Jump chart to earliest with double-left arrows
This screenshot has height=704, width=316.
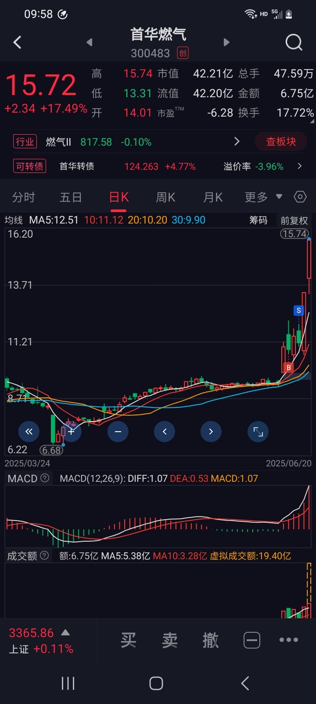pos(29,432)
